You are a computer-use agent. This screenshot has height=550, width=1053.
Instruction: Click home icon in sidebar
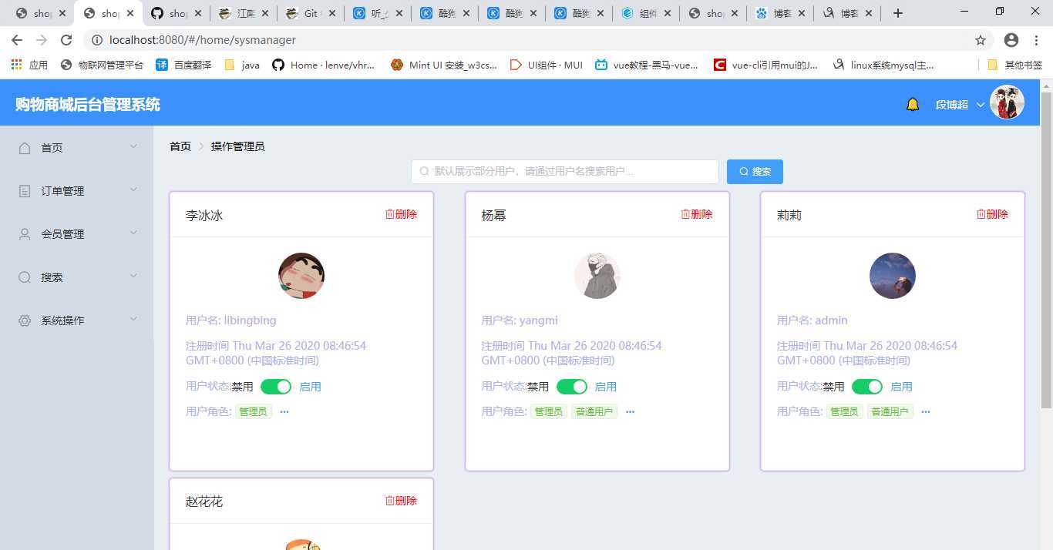pos(25,148)
